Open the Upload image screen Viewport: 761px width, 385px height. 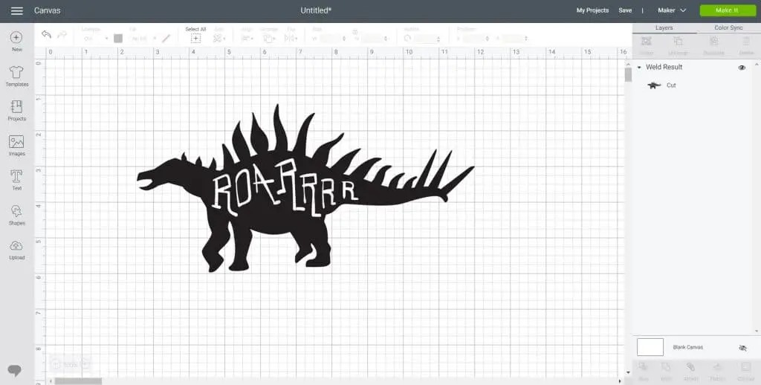[x=16, y=250]
